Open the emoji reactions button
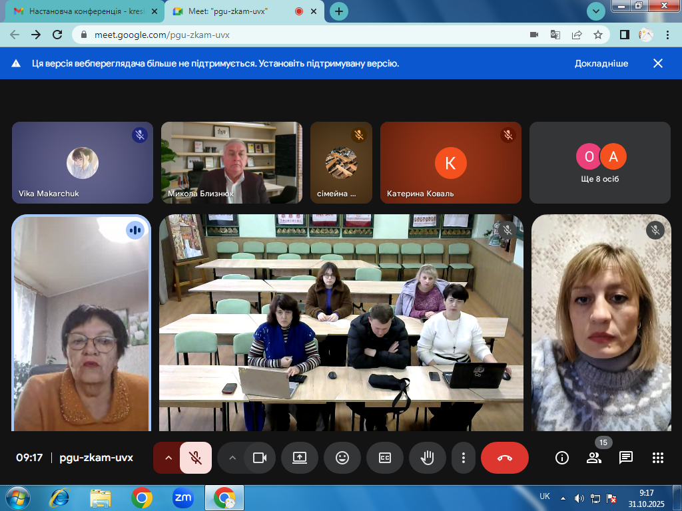This screenshot has width=682, height=511. [342, 458]
